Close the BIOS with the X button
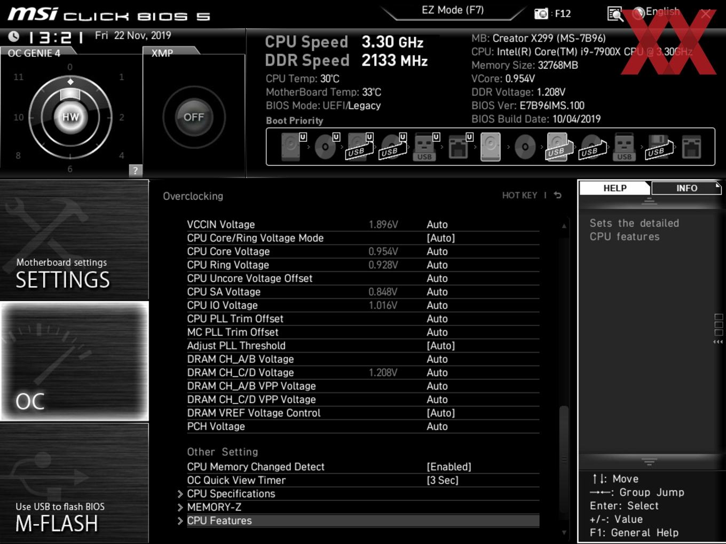The image size is (726, 544). point(706,14)
